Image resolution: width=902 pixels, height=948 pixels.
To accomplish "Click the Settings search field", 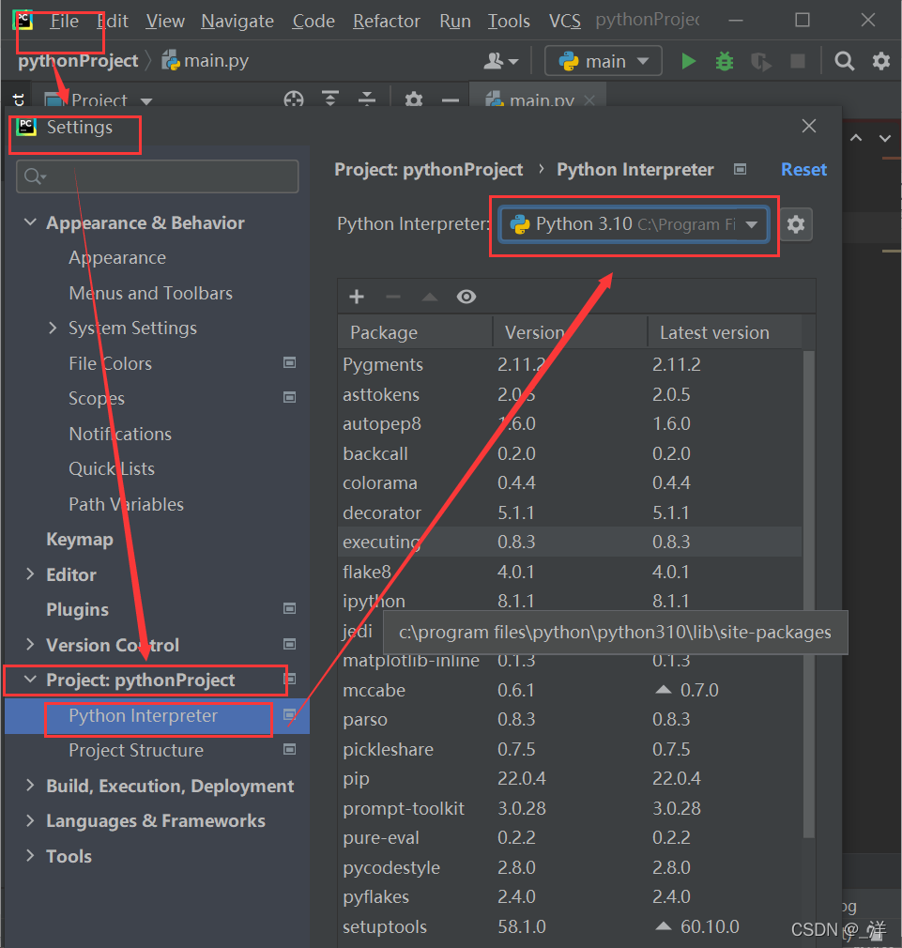I will 157,176.
